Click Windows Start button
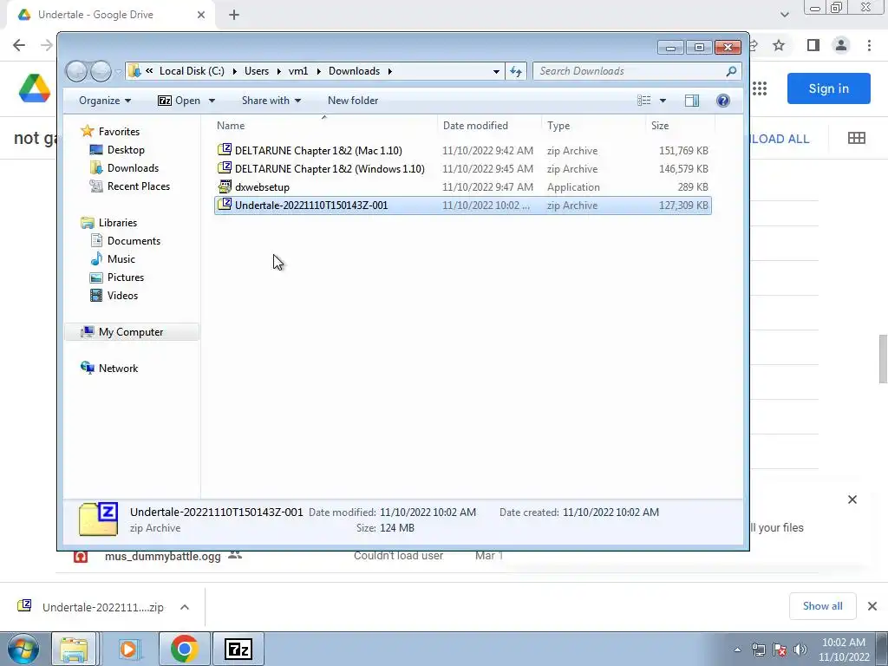 pyautogui.click(x=23, y=649)
